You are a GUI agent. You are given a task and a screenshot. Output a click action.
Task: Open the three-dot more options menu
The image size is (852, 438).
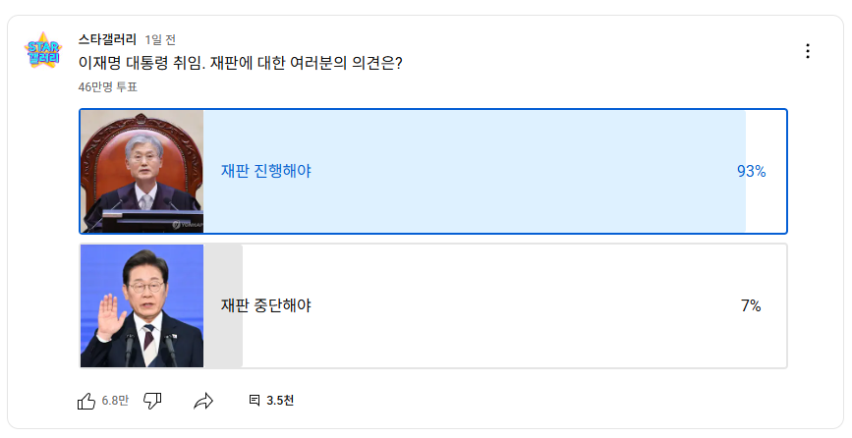[x=808, y=51]
